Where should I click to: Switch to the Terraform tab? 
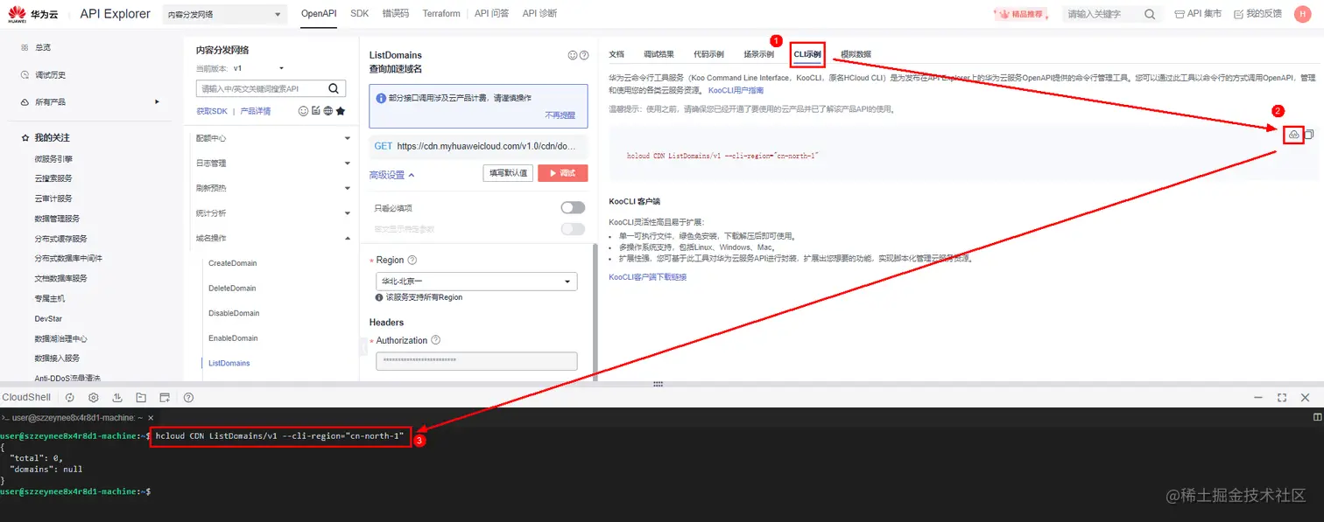click(441, 13)
